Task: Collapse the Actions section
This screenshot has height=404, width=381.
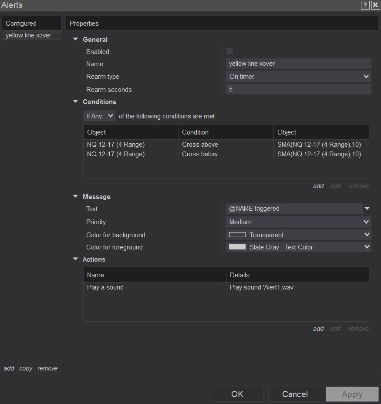Action: 75,259
